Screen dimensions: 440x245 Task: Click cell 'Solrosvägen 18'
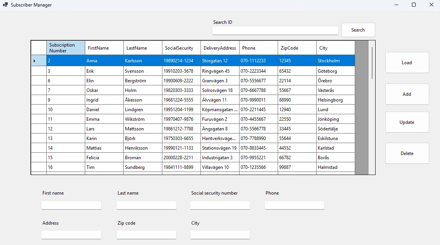click(220, 90)
